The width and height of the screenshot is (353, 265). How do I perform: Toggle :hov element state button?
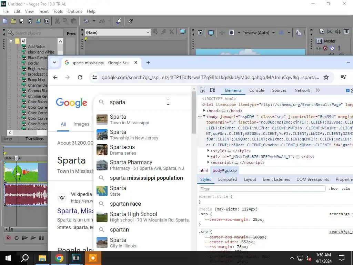tap(333, 189)
